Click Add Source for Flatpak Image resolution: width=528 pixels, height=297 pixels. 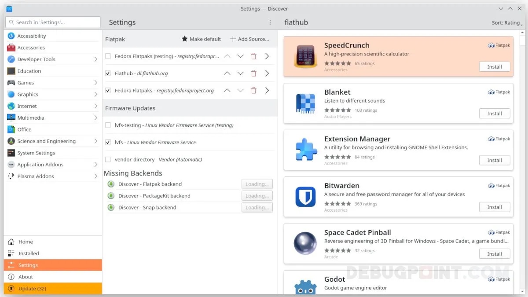click(250, 39)
